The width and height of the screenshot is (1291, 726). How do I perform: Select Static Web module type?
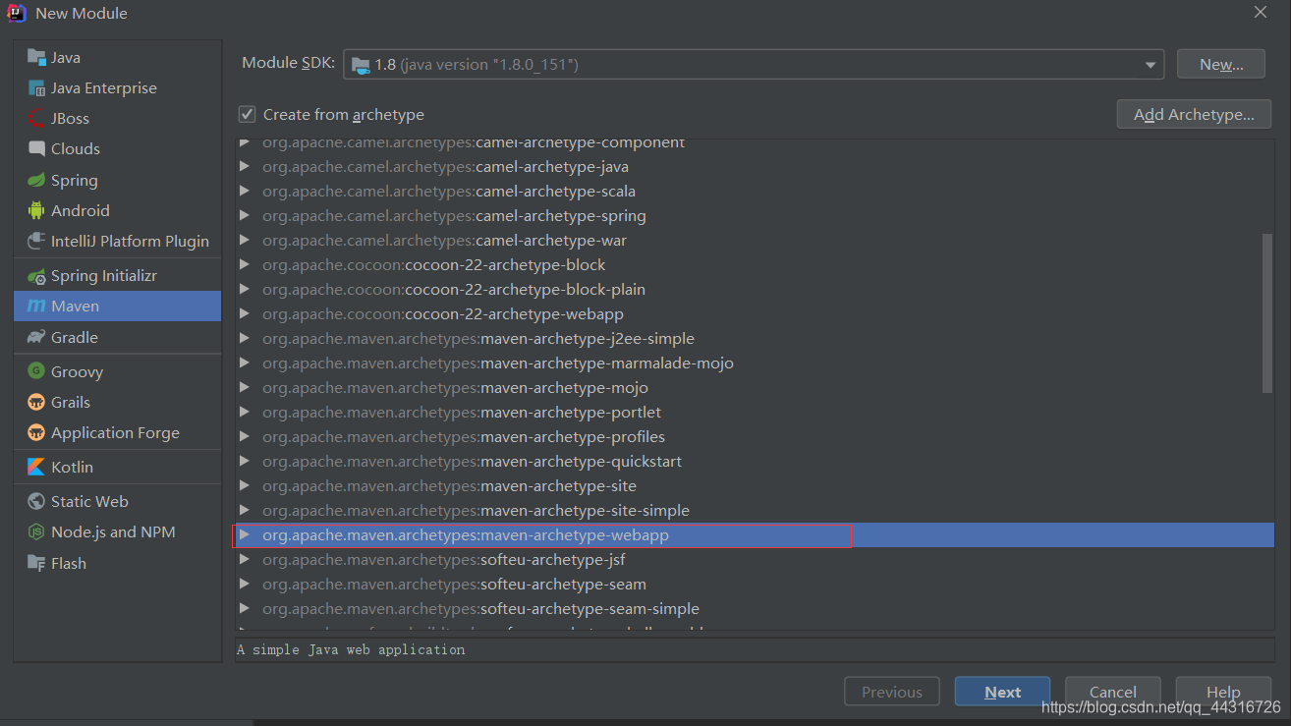[118, 502]
